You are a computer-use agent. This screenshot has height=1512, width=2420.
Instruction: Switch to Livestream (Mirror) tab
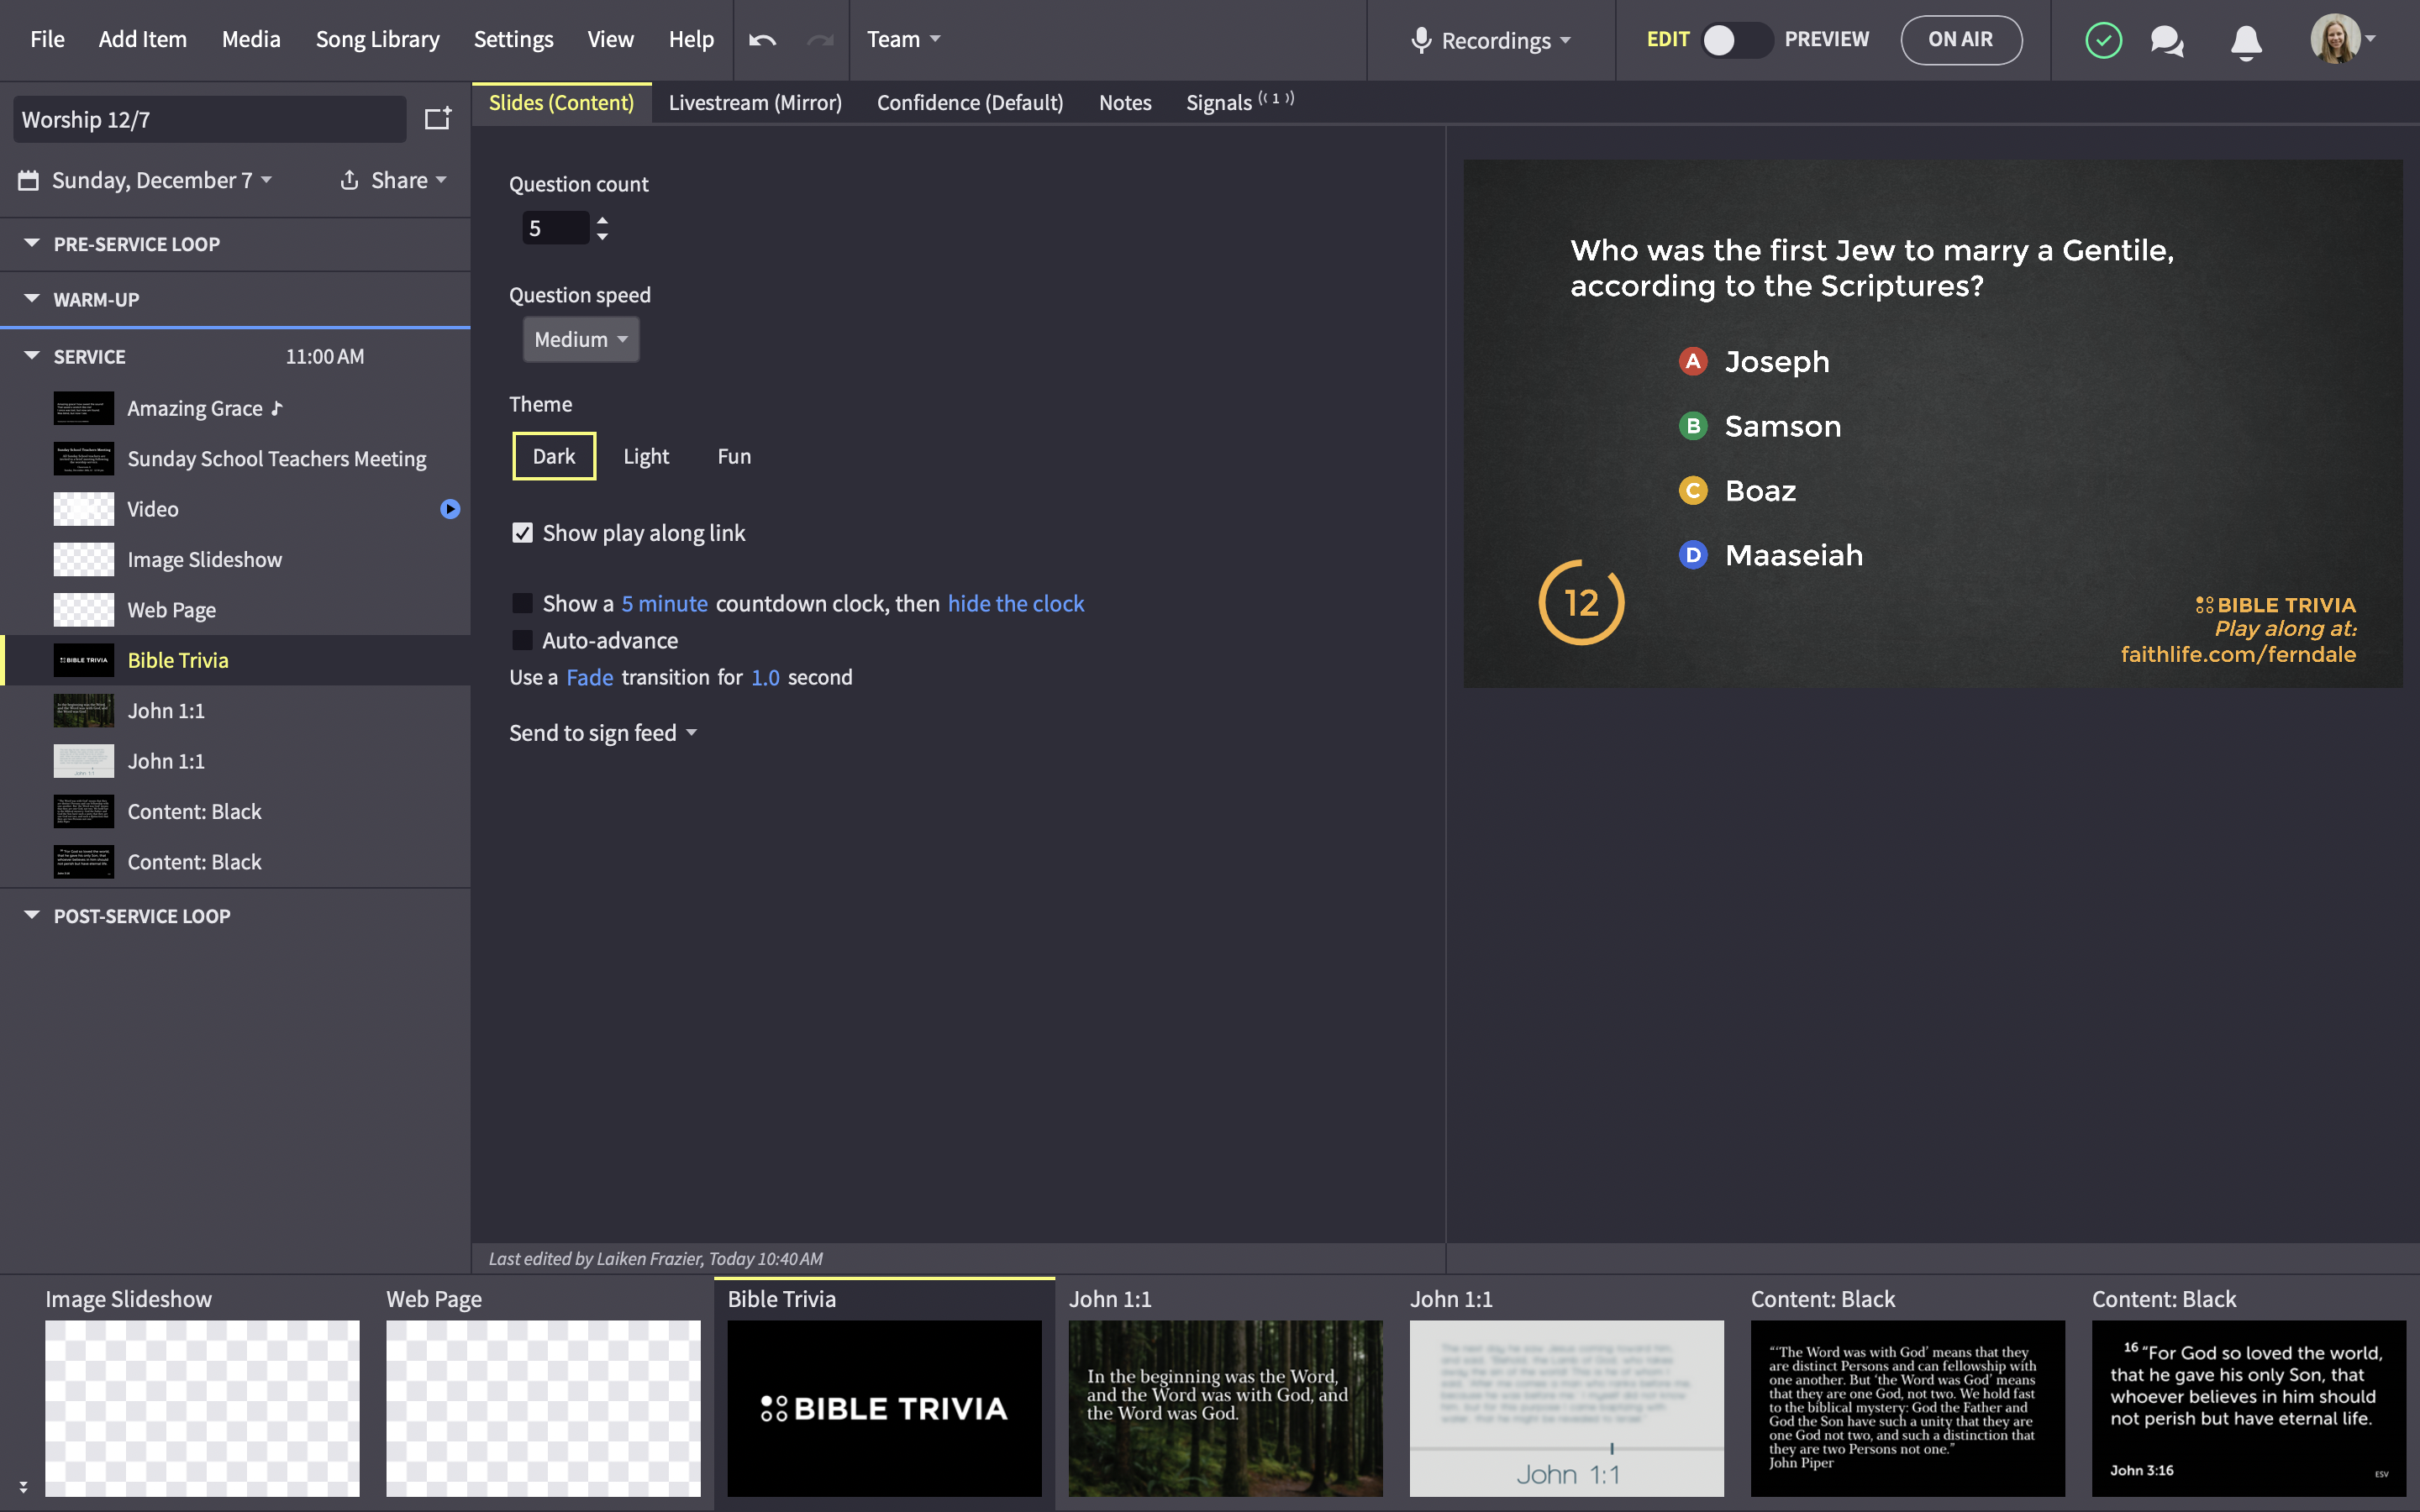coord(755,102)
